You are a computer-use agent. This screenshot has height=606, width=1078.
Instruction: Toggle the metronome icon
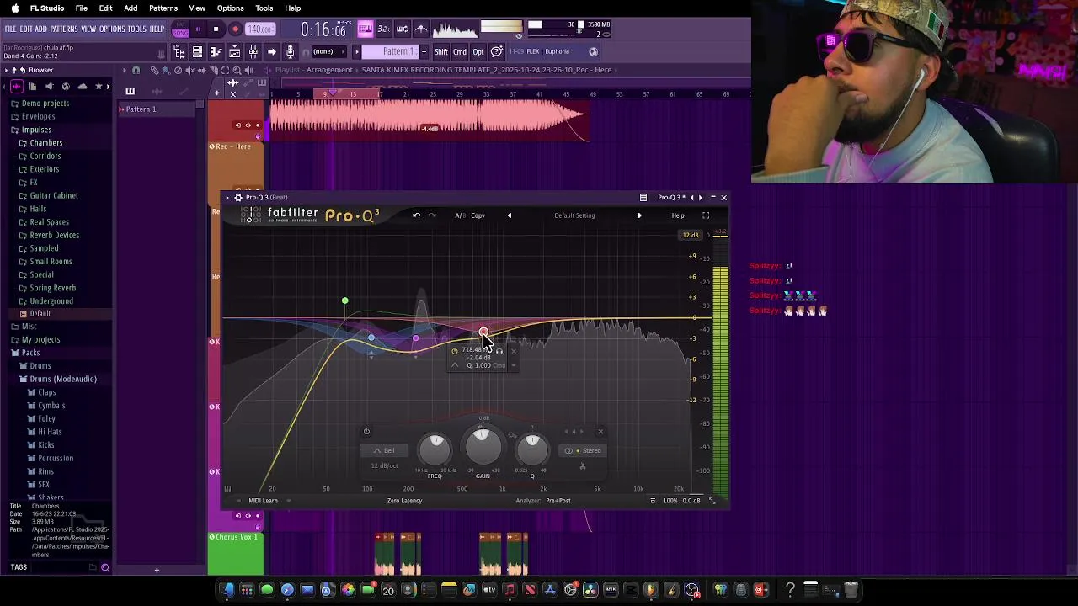[421, 29]
